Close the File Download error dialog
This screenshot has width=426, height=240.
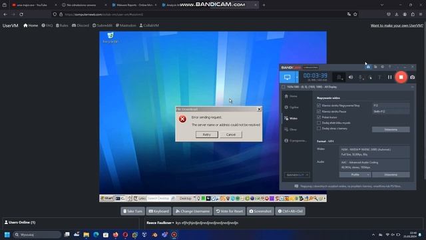click(259, 109)
